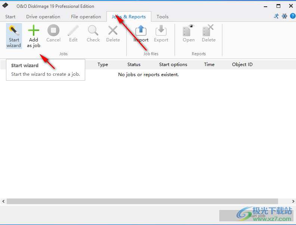
Task: Switch to the Tools tab
Action: tap(162, 17)
